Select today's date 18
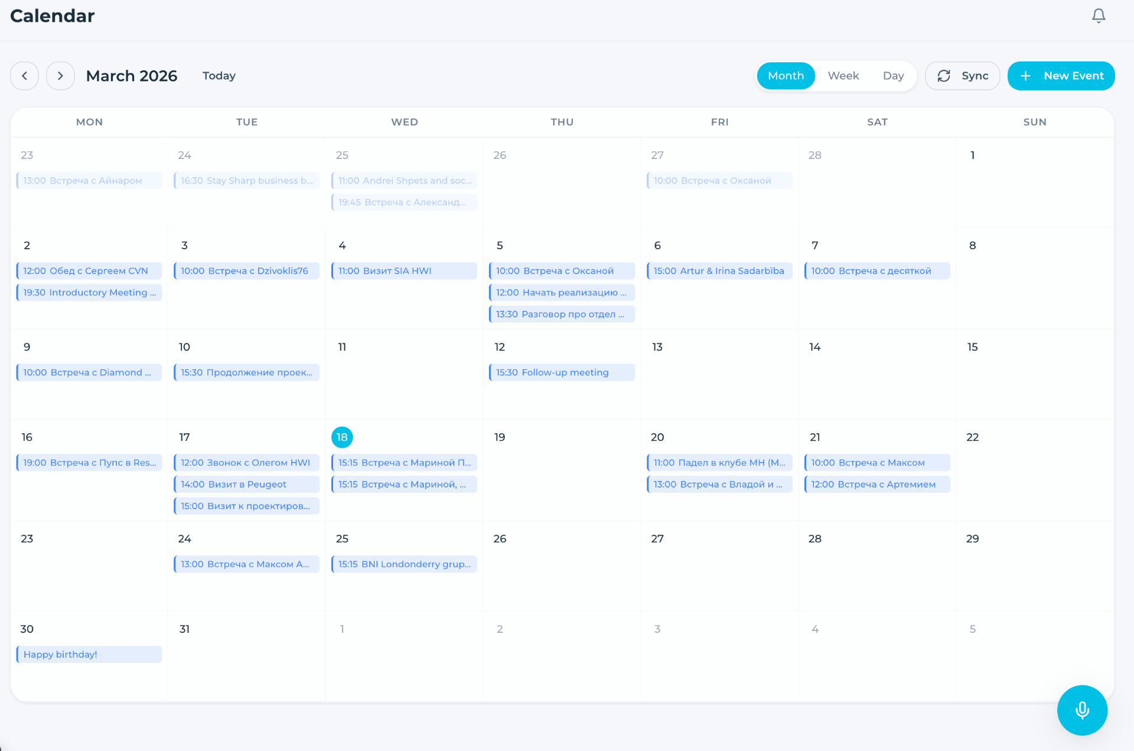The height and width of the screenshot is (751, 1134). click(342, 437)
